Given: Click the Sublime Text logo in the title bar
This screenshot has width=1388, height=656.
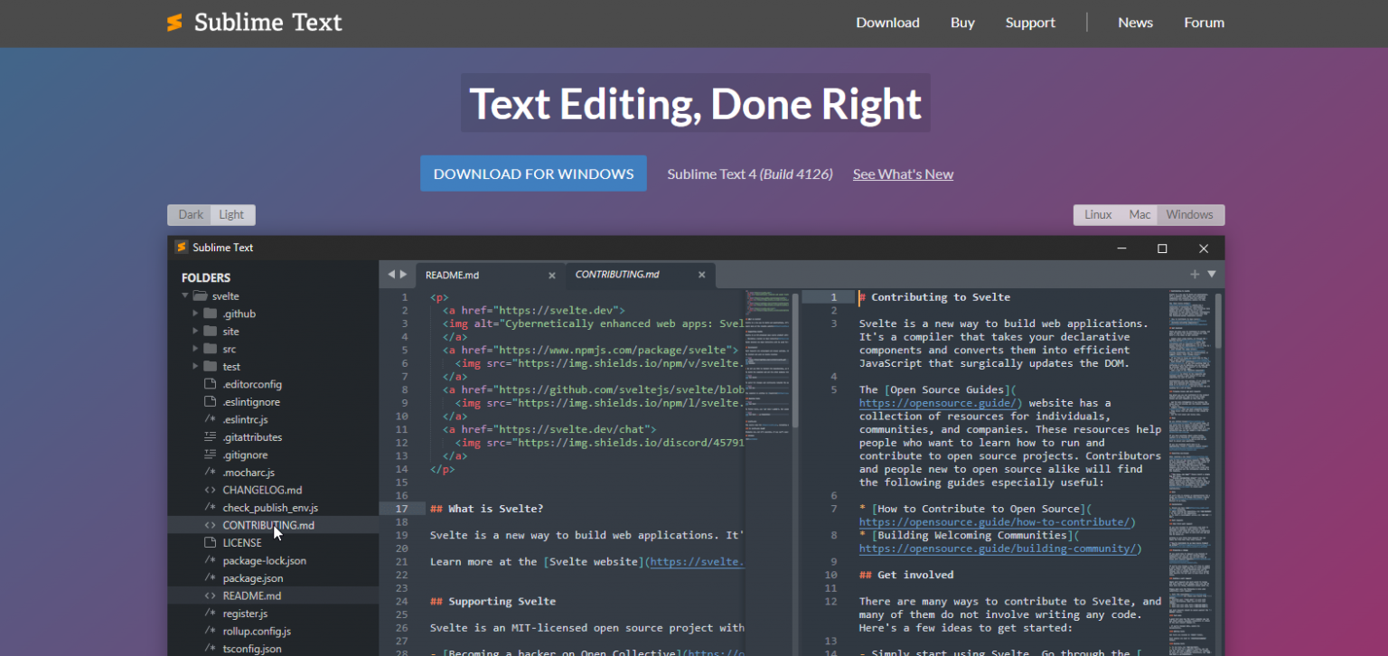Looking at the screenshot, I should pyautogui.click(x=181, y=247).
